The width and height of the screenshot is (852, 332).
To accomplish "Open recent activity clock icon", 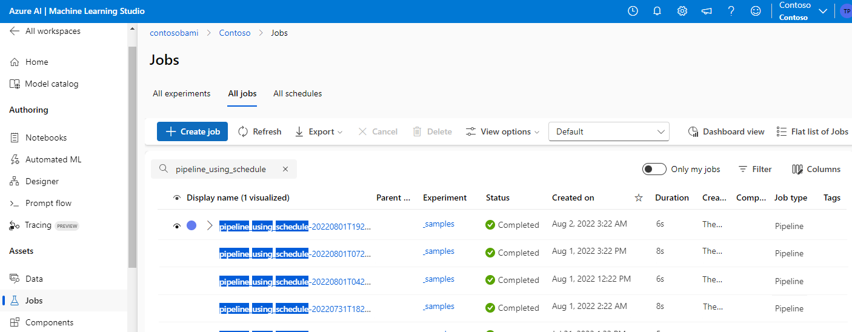I will 633,11.
